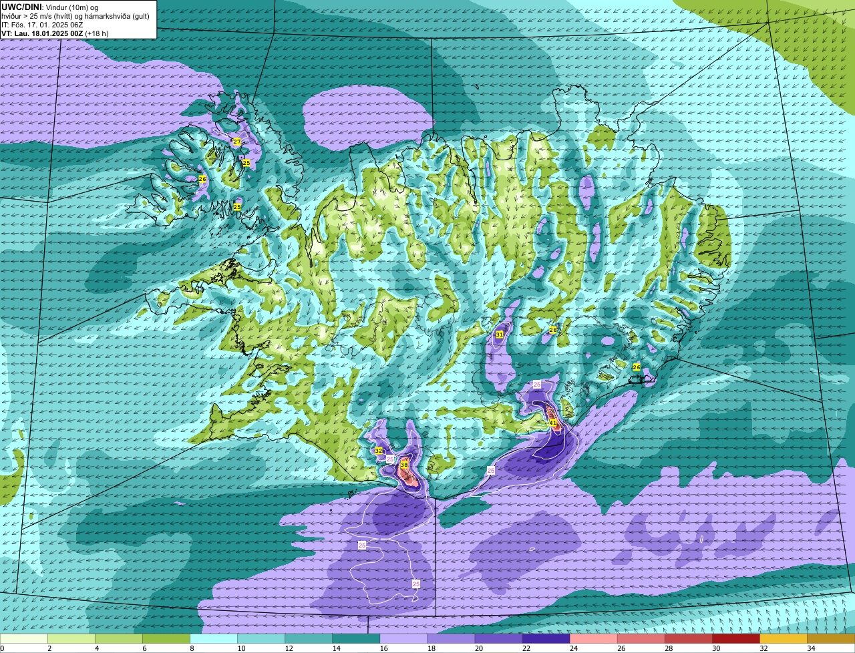Screen dimensions: 855x653
Task: Select the lavender 16–18 m/s legend swatch
Action: [403, 639]
